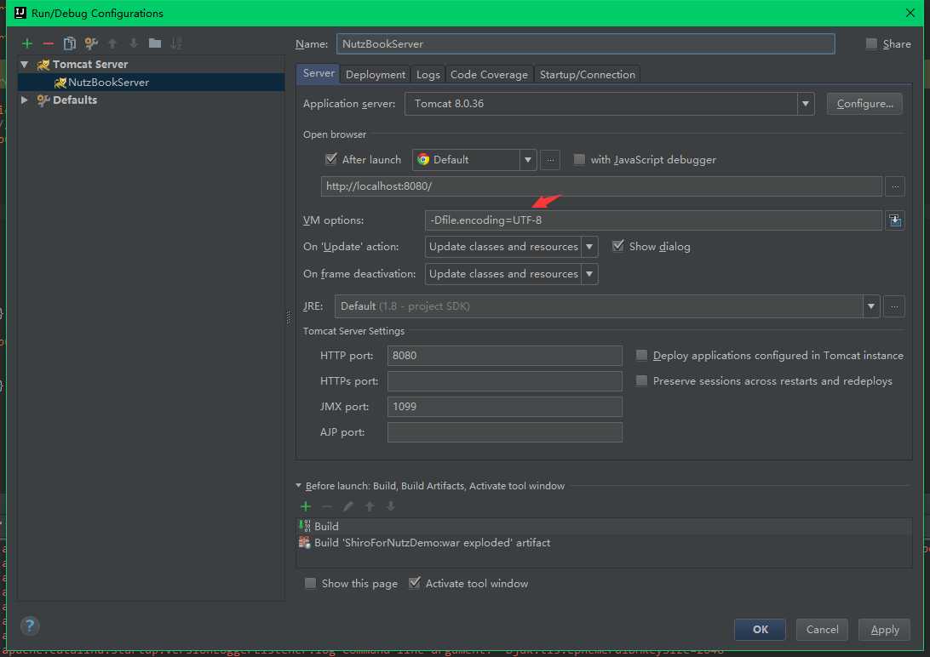
Task: Toggle Activate tool window checkbox
Action: pos(415,583)
